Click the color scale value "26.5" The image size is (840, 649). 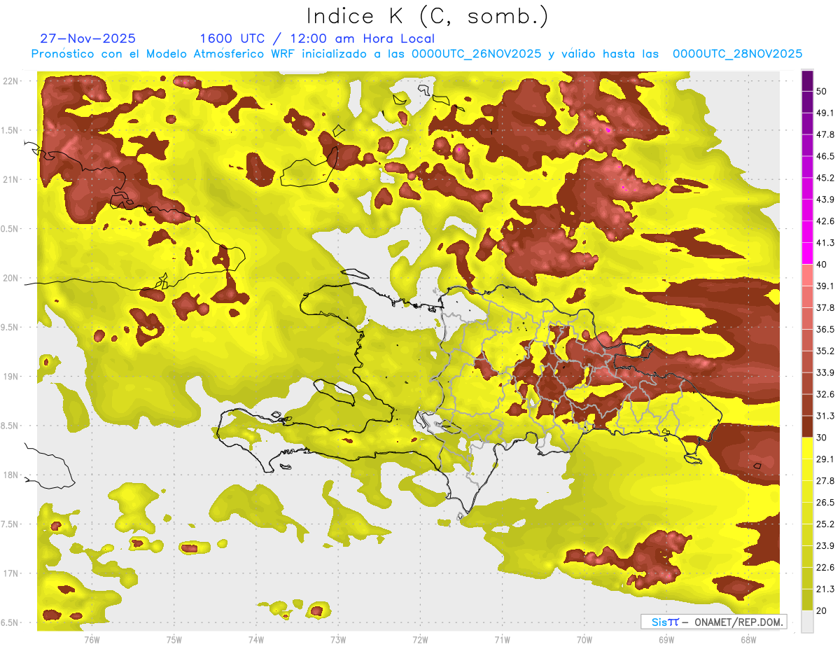pos(825,503)
